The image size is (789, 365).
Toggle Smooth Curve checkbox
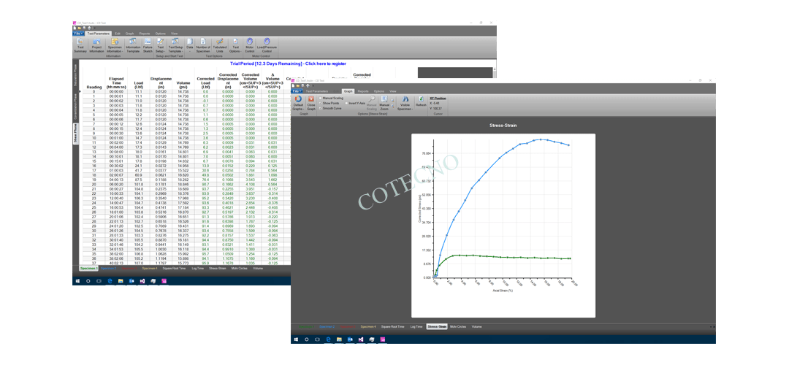tap(321, 108)
